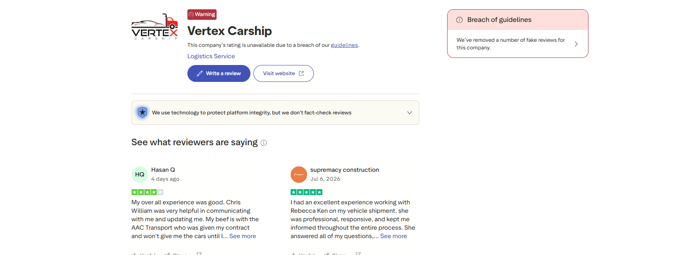
Task: Expand the platform integrity notice chevron
Action: (x=409, y=113)
